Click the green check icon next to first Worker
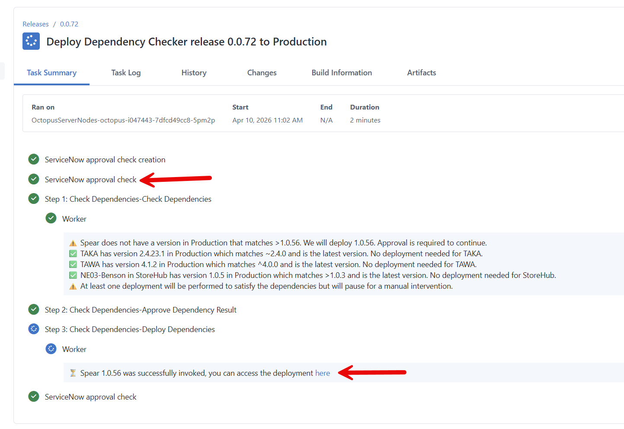Viewport: 624px width, 429px height. tap(51, 218)
